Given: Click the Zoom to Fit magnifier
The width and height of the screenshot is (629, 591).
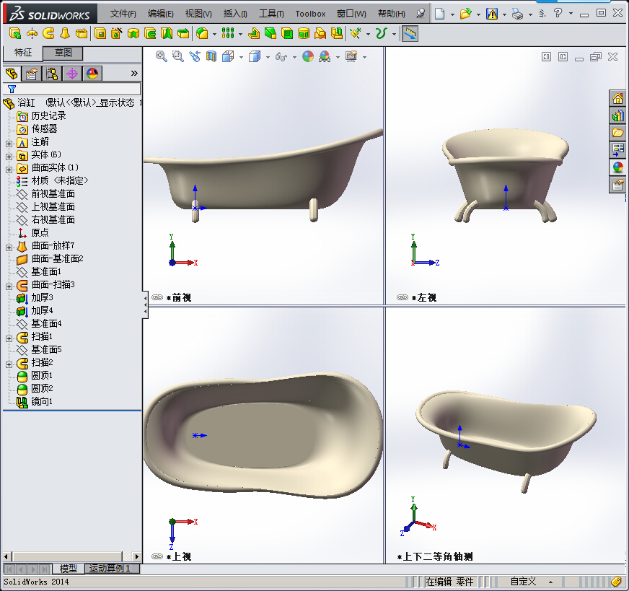Looking at the screenshot, I should pos(162,56).
